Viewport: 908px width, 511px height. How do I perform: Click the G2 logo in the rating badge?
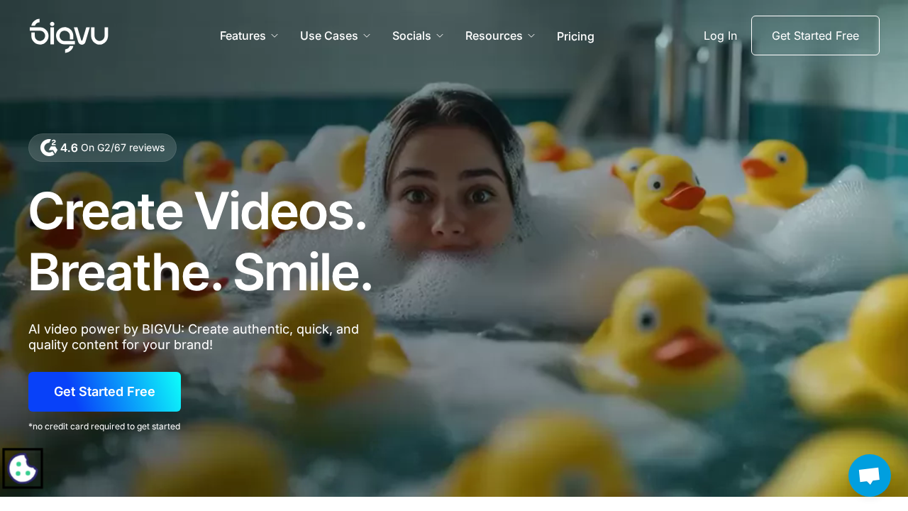[48, 148]
